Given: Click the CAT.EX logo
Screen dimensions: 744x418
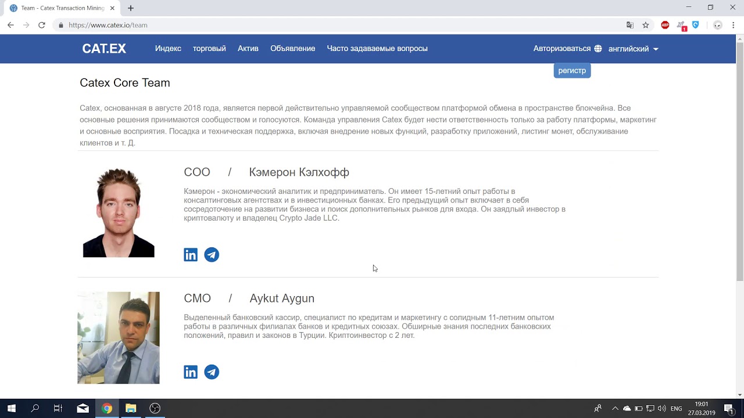Looking at the screenshot, I should [x=104, y=49].
